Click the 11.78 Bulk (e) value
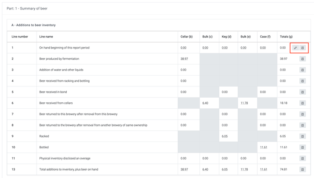 pyautogui.click(x=244, y=103)
